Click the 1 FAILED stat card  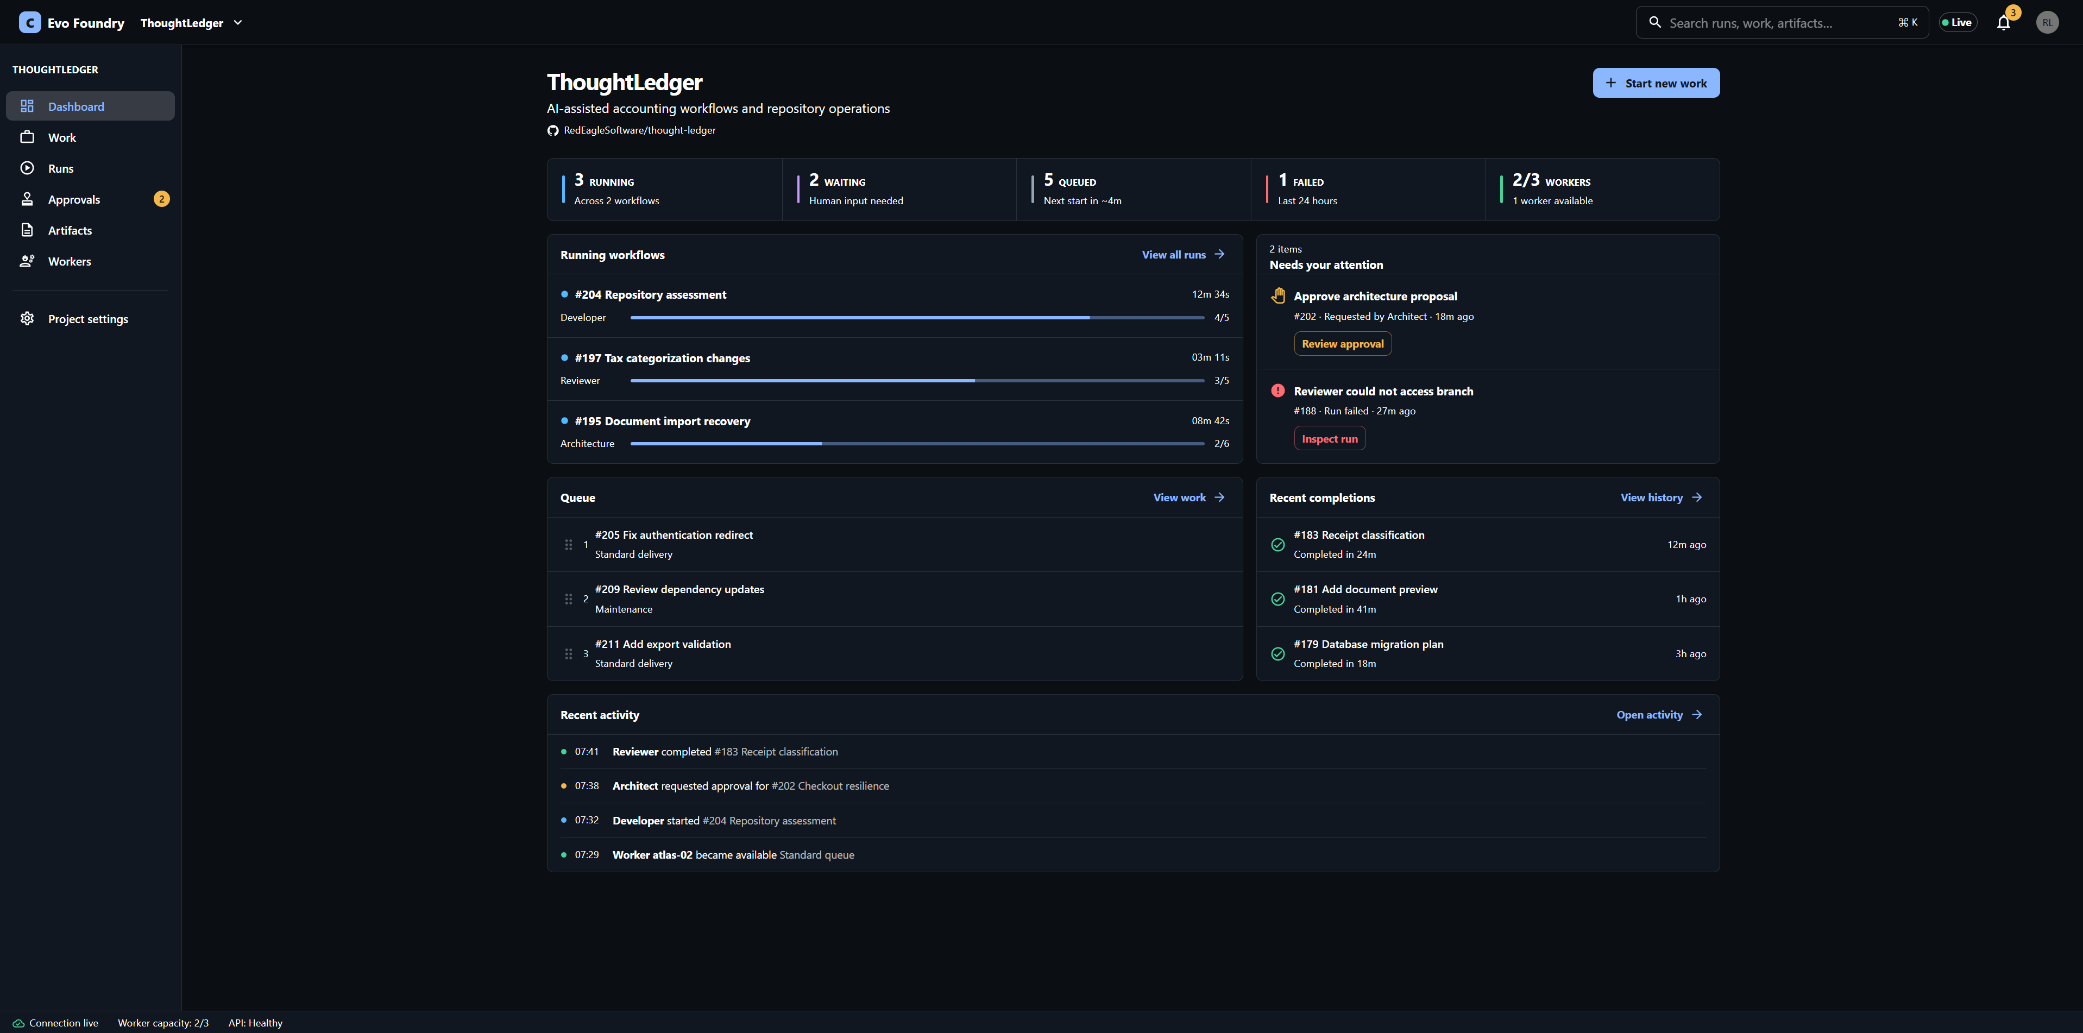1368,189
